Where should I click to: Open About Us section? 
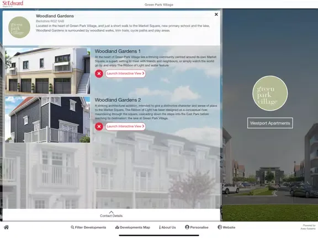coord(167,228)
